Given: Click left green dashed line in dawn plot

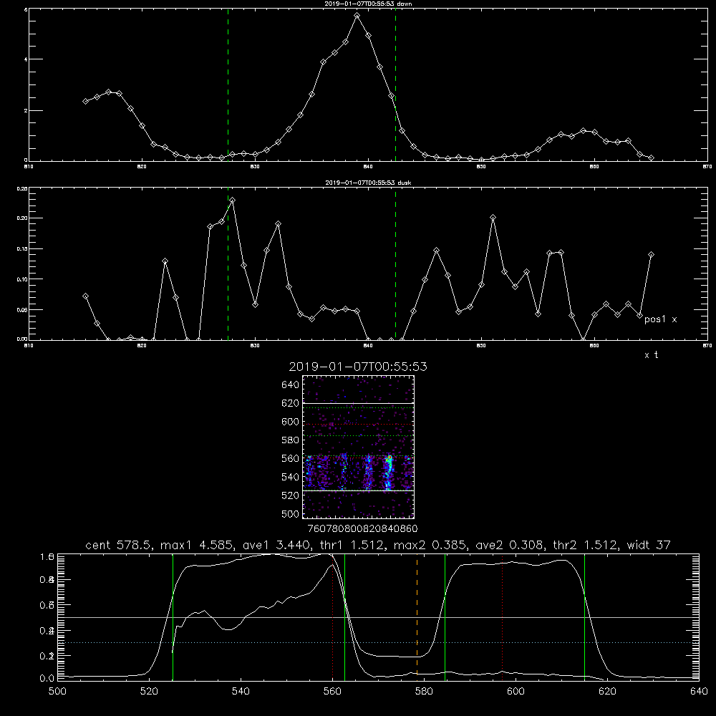Looking at the screenshot, I should 228,84.
